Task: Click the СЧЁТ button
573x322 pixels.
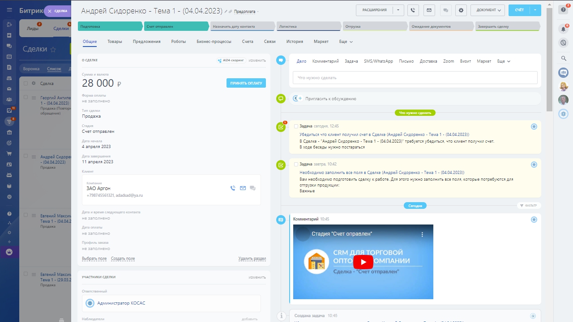Action: (x=519, y=10)
